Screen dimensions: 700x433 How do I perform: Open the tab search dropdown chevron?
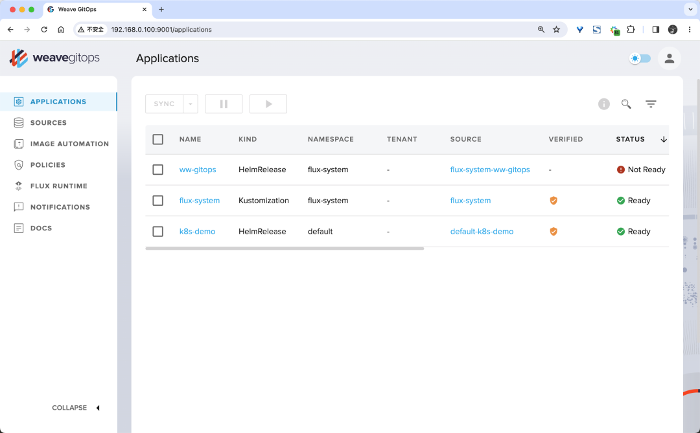click(690, 9)
